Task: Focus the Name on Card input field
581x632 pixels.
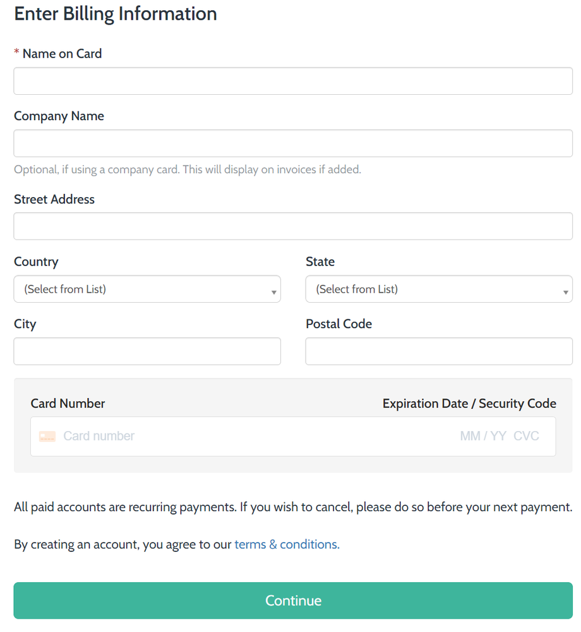Action: click(293, 81)
